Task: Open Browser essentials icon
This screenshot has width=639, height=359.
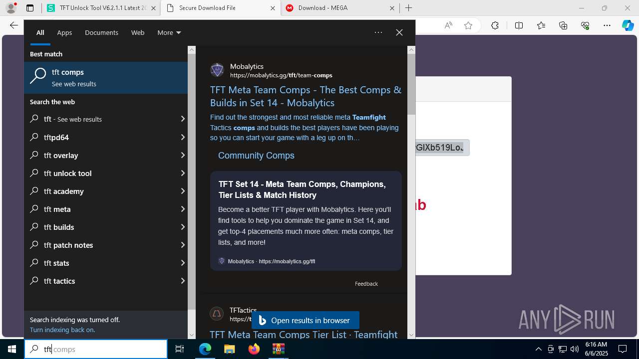Action: [x=585, y=25]
